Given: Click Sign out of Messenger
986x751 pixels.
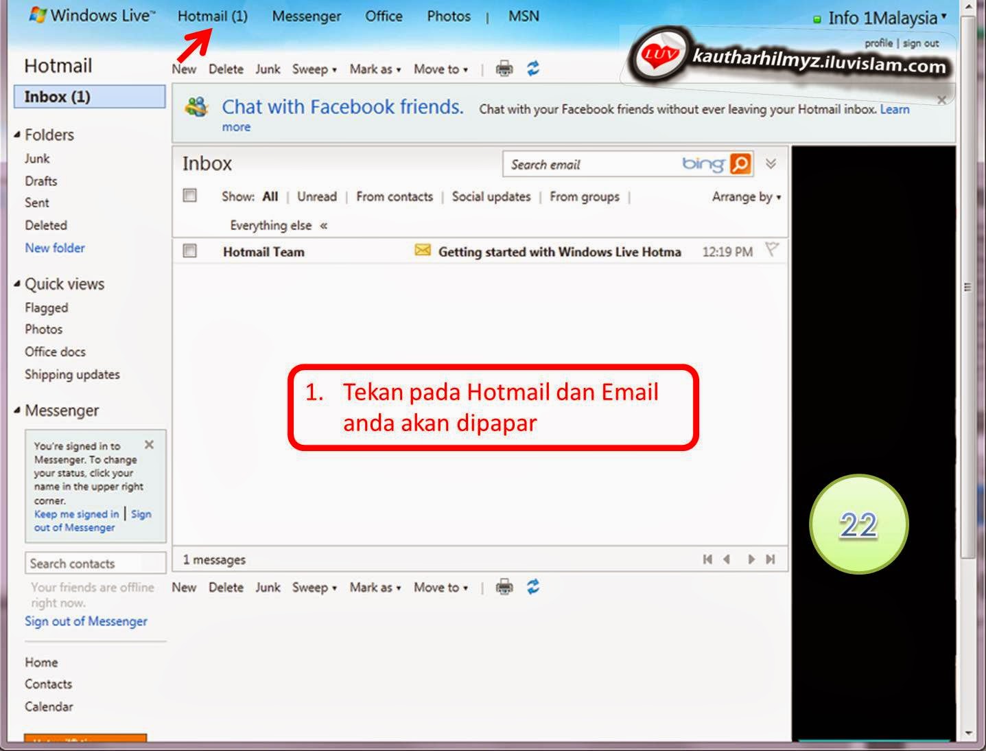Looking at the screenshot, I should point(86,621).
